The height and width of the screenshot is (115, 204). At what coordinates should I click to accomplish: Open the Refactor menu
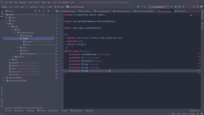[x=37, y=2]
